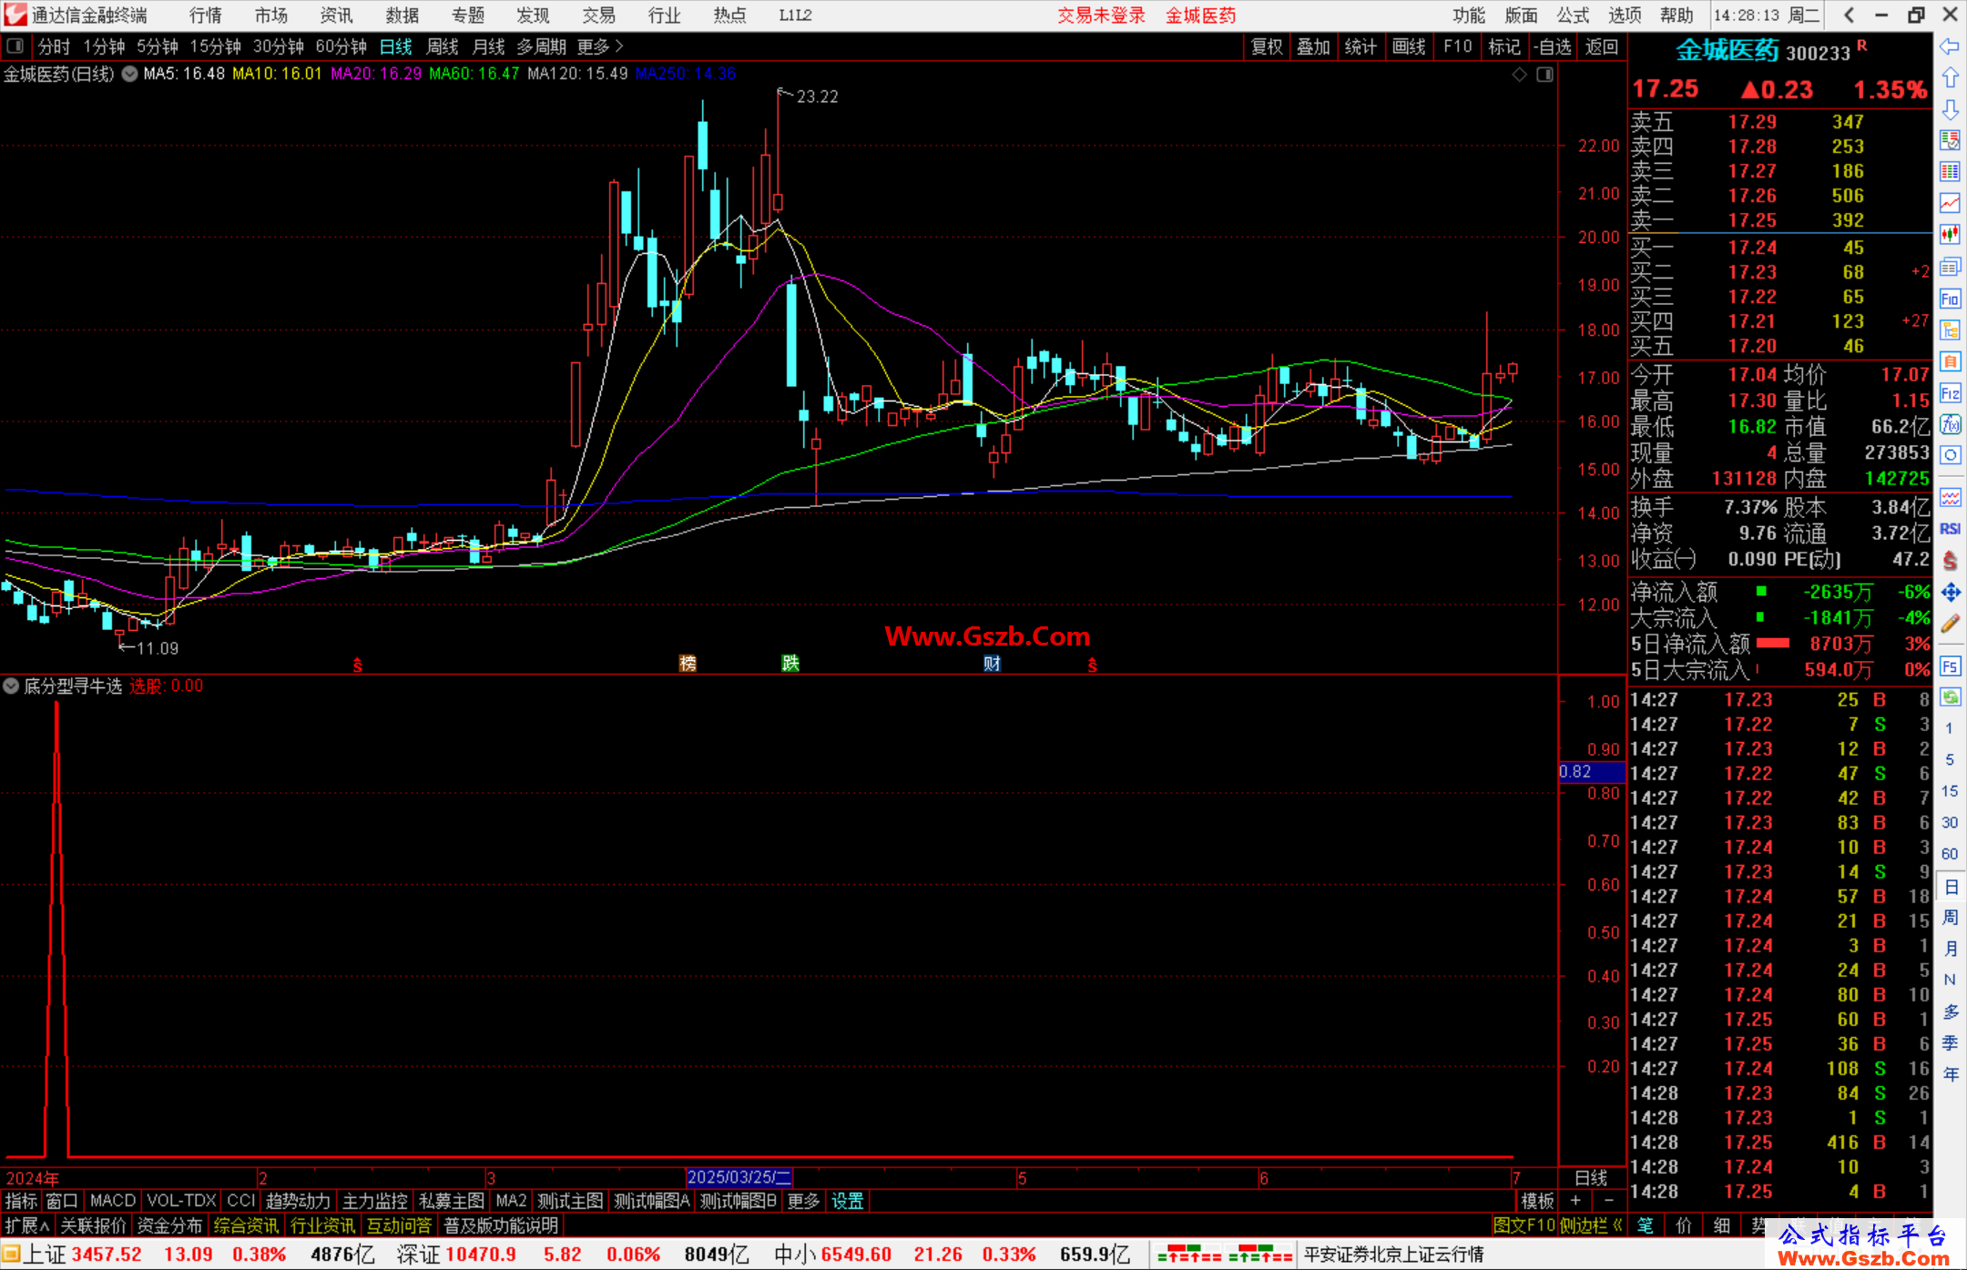Switch chart to 5分钟 period

(158, 46)
